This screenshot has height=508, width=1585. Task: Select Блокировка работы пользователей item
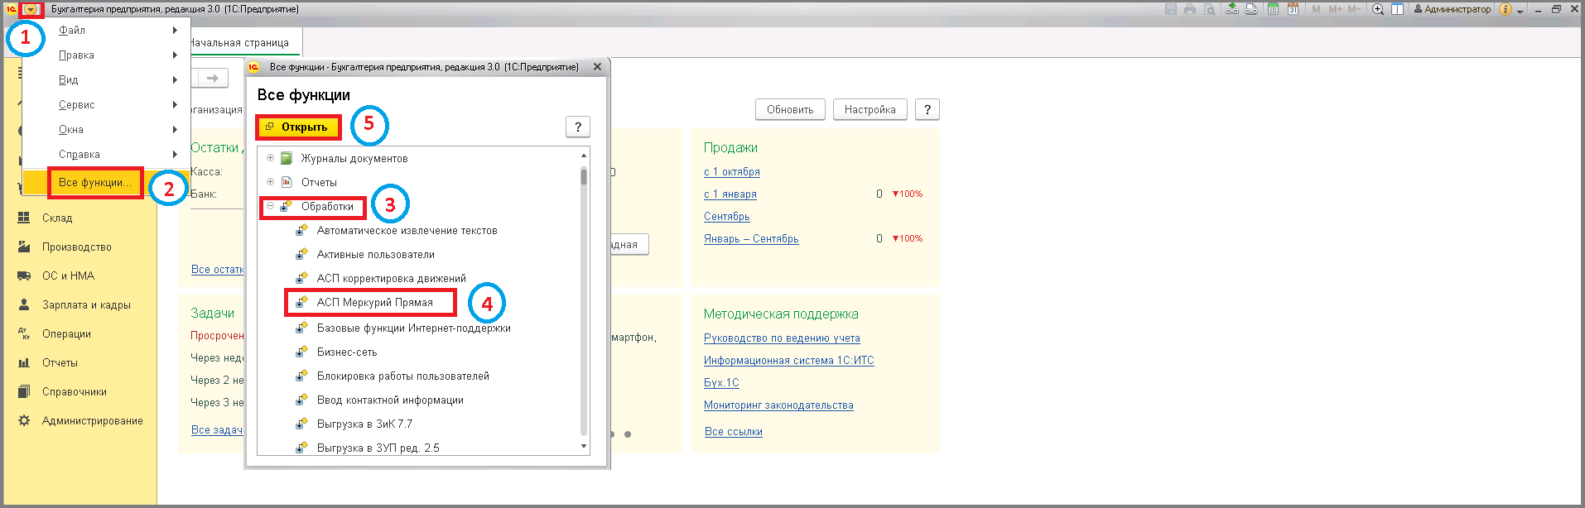point(403,376)
